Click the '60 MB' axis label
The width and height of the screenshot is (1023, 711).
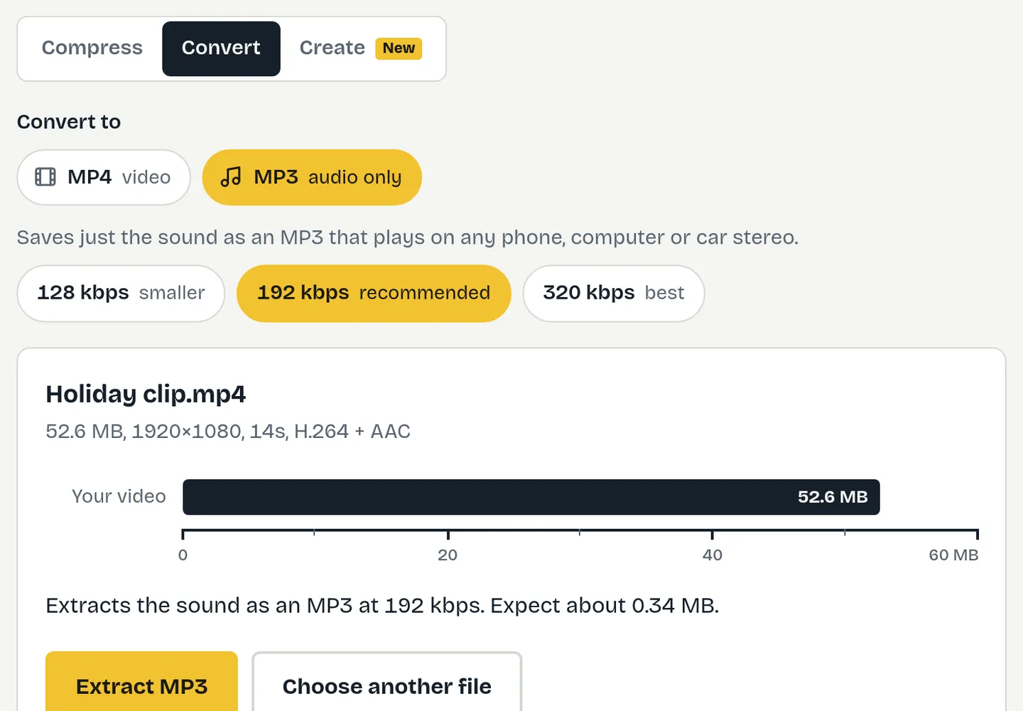[953, 555]
